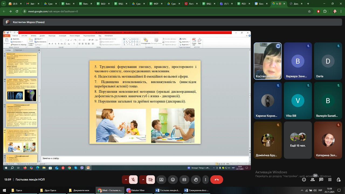Open the new tab plus button
The height and width of the screenshot is (194, 345).
tap(308, 4)
